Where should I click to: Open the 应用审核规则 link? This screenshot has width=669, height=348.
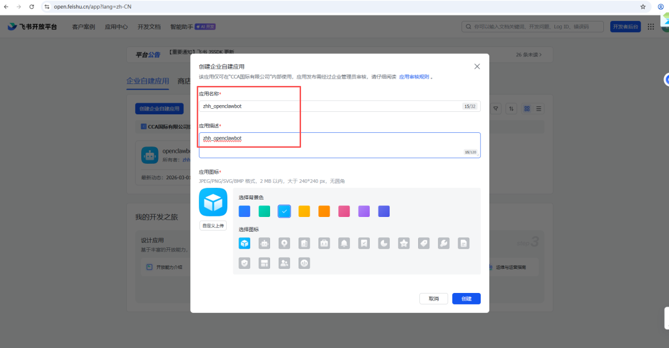[x=414, y=77]
